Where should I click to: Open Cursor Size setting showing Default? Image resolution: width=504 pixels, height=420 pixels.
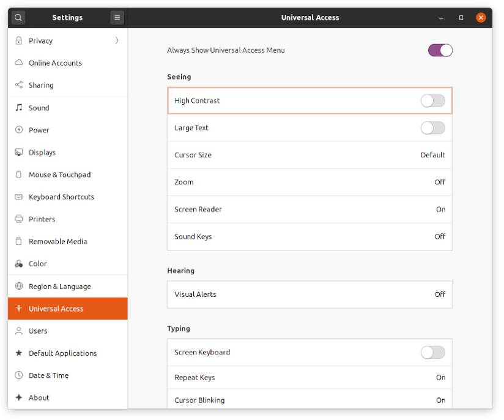click(x=310, y=155)
